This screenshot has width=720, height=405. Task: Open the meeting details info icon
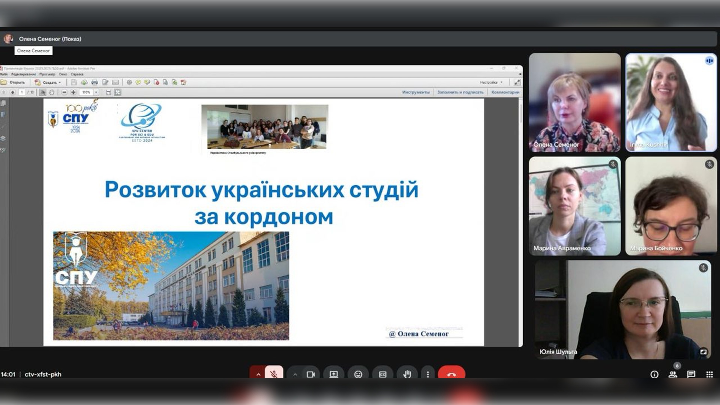coord(654,374)
